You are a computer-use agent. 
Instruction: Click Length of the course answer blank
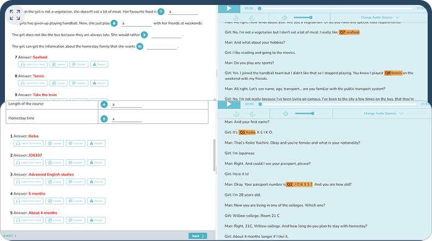point(127,105)
